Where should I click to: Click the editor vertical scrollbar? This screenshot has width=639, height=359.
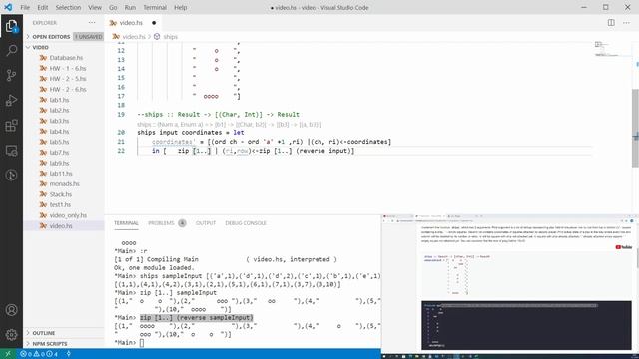pos(635,128)
